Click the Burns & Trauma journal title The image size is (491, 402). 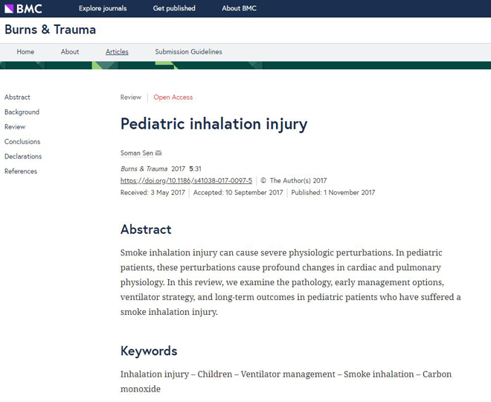tap(51, 30)
